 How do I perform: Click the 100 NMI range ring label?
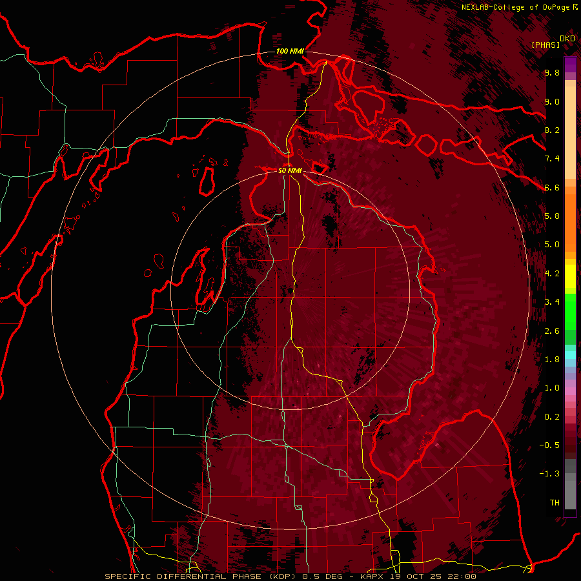[x=290, y=51]
